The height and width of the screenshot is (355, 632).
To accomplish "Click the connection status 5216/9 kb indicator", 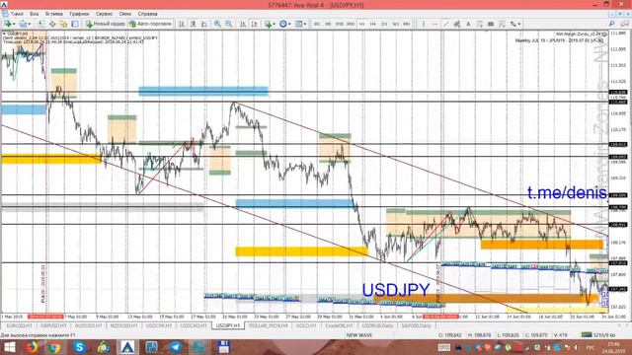I will [599, 335].
